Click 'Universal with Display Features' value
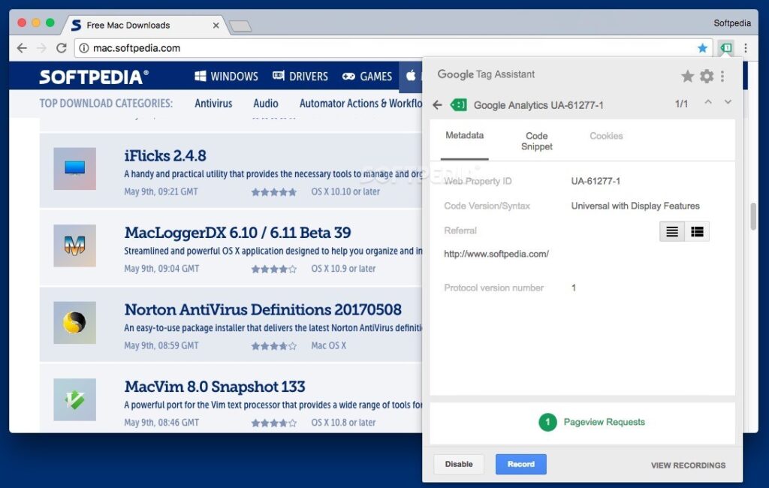 (635, 206)
